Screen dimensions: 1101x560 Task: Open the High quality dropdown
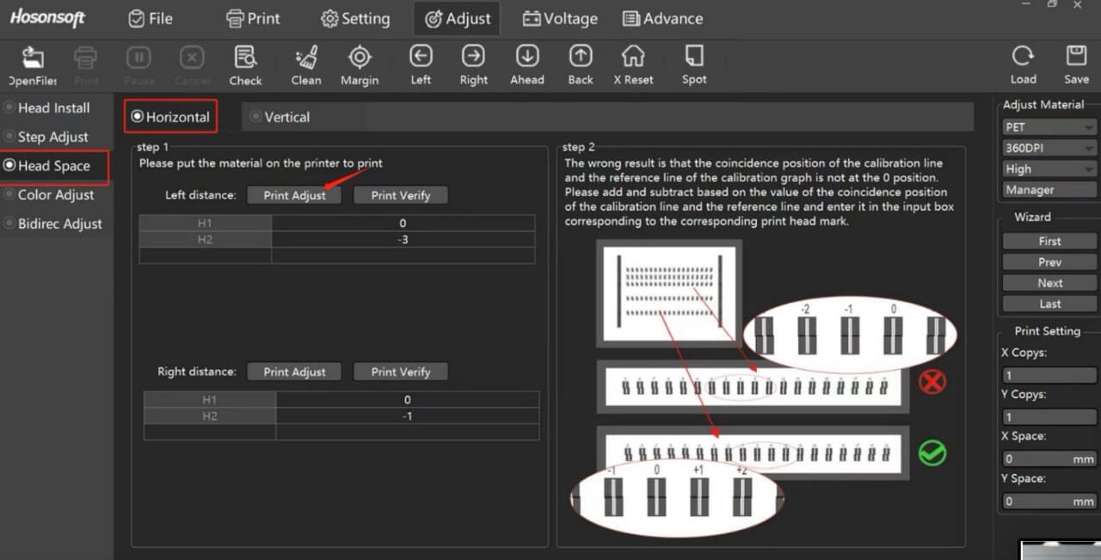click(1049, 169)
